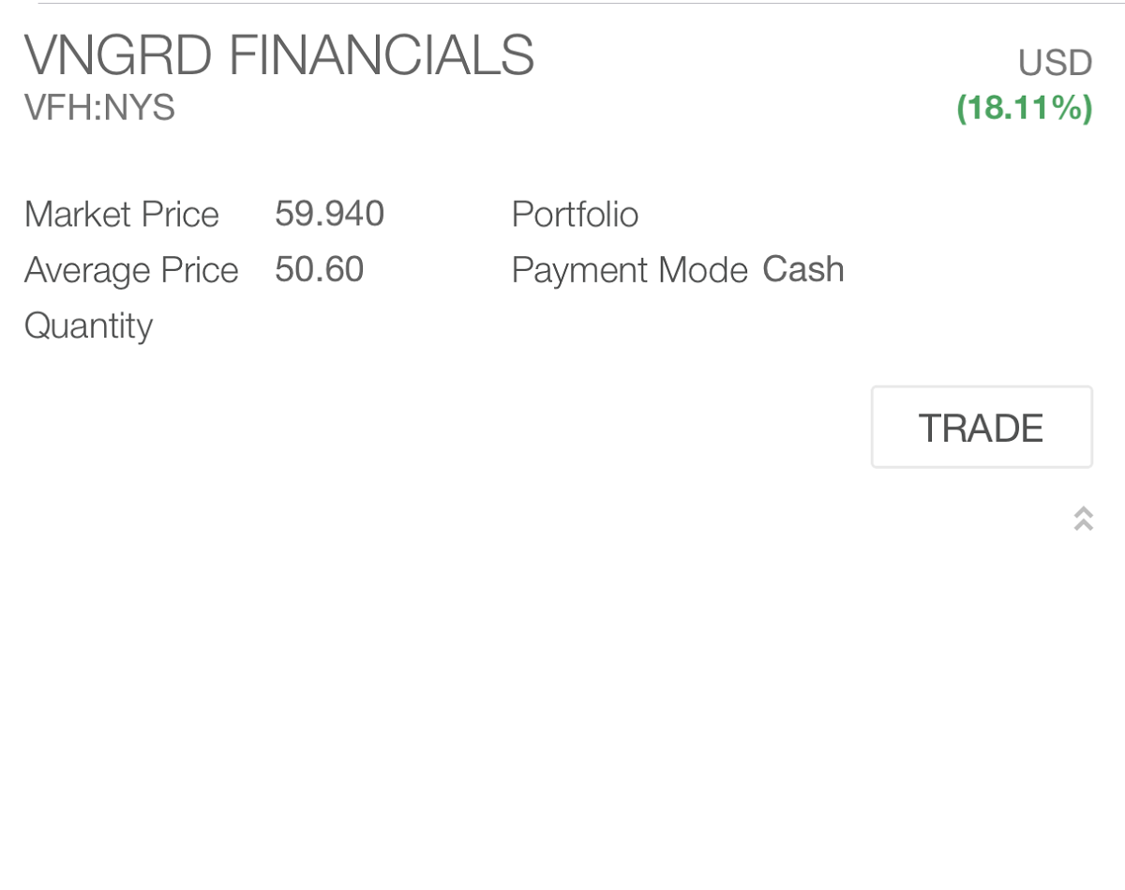Open the VNGRD FINANCIALS holding title
This screenshot has height=890, width=1125.
pos(279,55)
